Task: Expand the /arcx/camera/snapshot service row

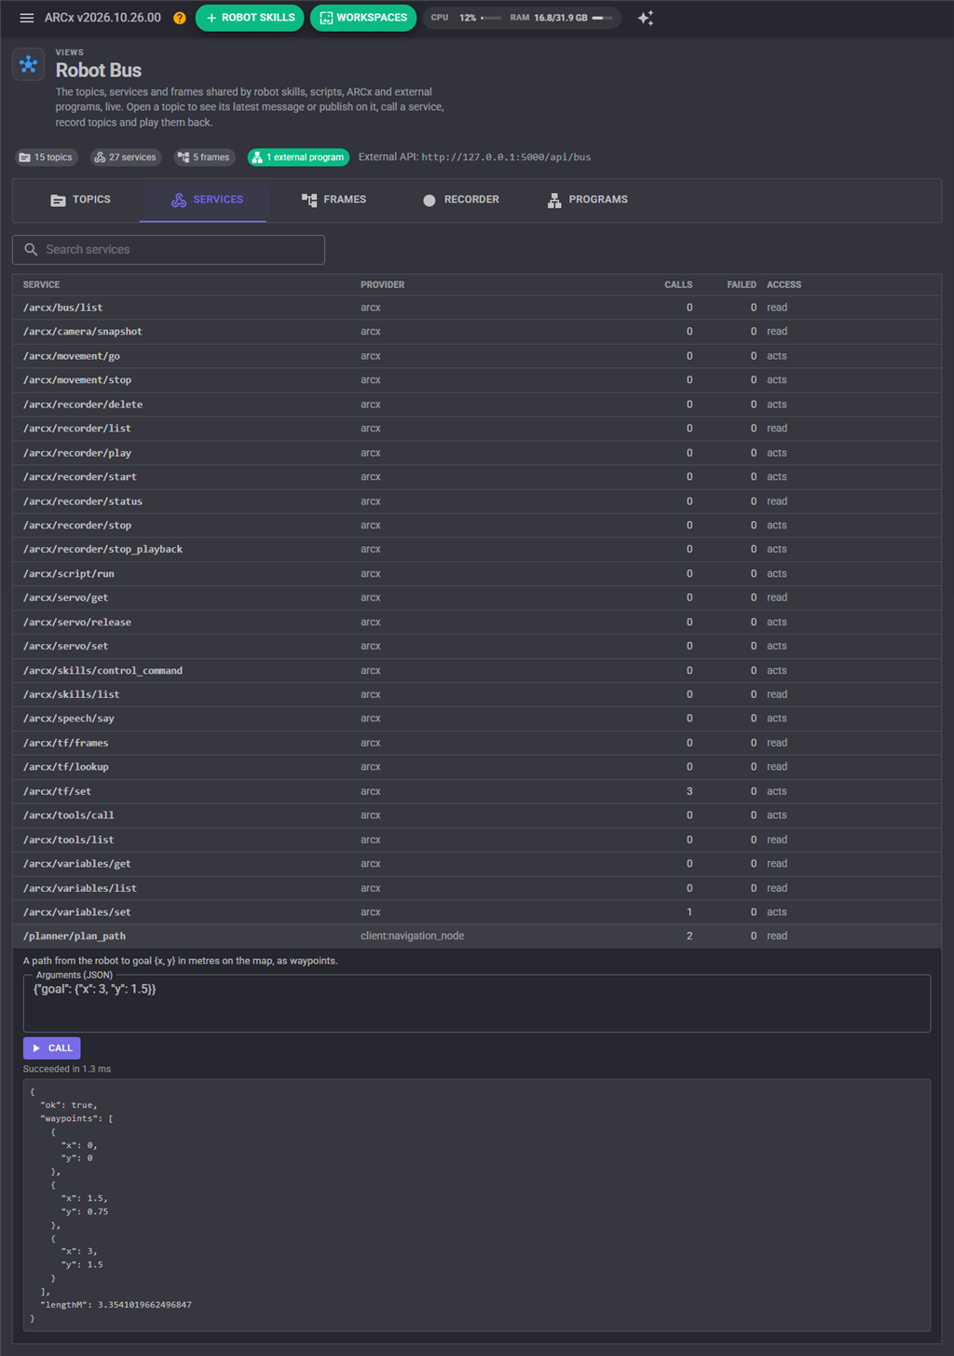Action: click(x=477, y=332)
